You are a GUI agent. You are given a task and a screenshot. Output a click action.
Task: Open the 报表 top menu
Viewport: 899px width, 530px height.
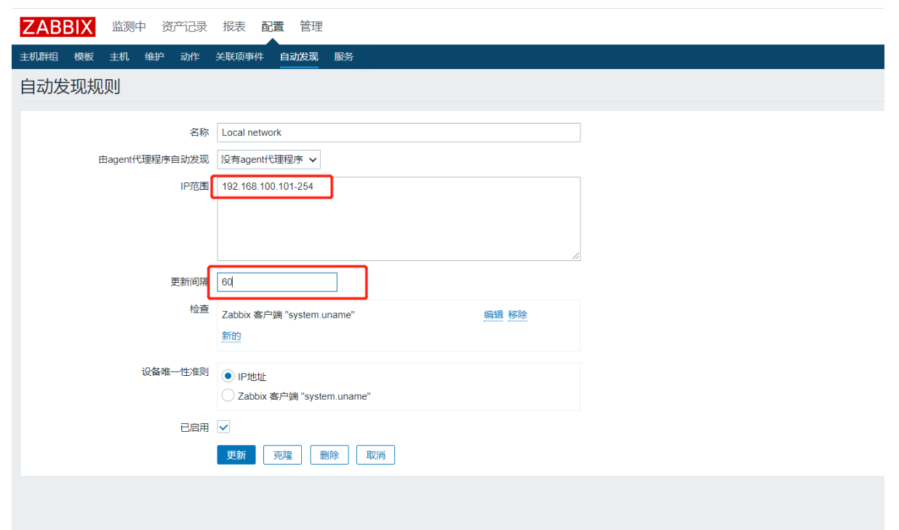tap(234, 27)
